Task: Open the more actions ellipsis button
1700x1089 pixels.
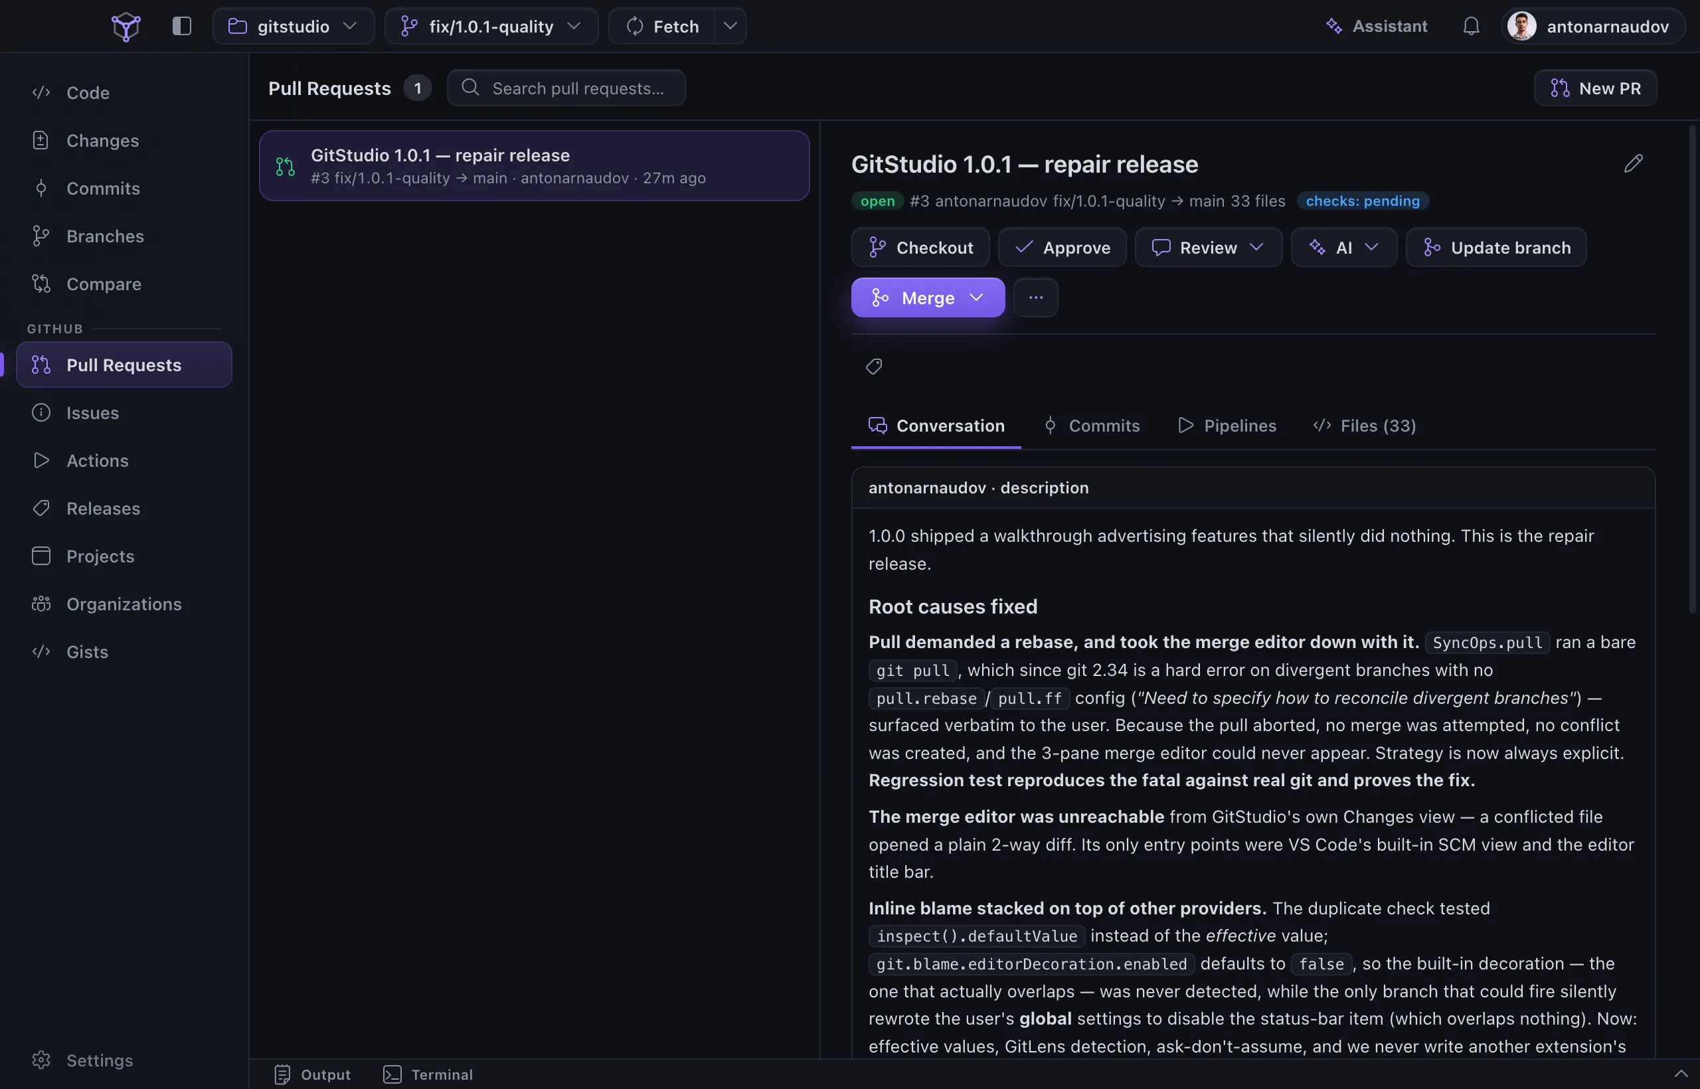Action: tap(1036, 297)
